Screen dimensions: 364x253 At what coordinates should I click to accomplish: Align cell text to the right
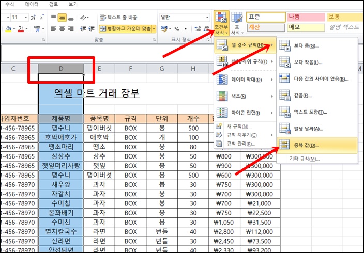point(71,29)
